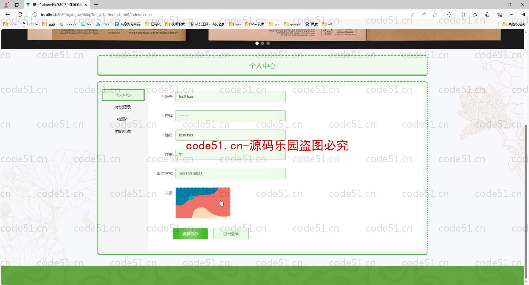Go back using browser back arrow

[x=8, y=15]
